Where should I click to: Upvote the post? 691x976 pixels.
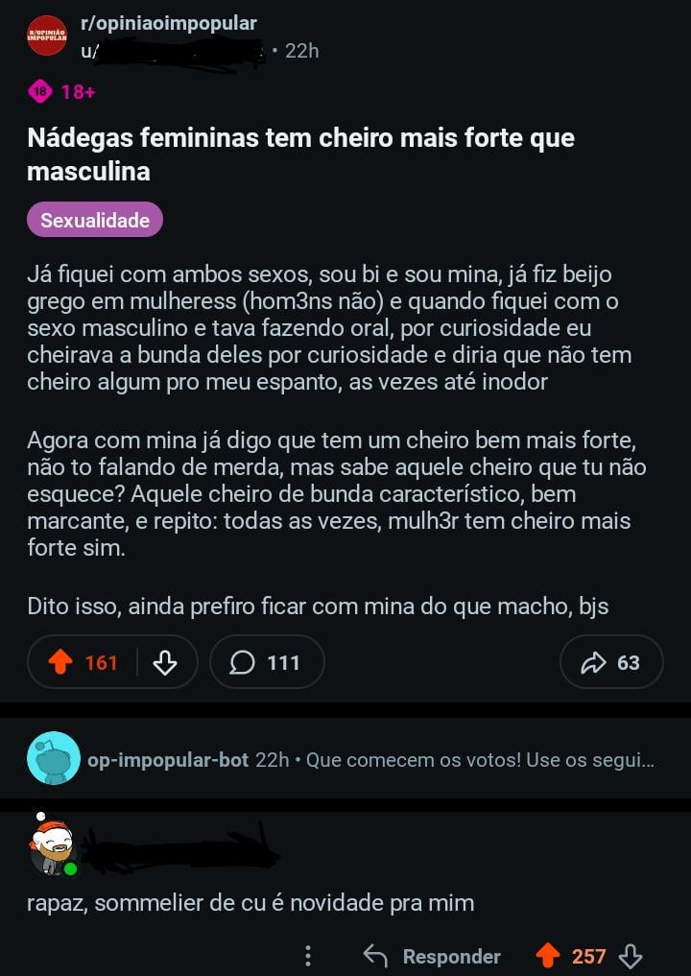pyautogui.click(x=60, y=662)
